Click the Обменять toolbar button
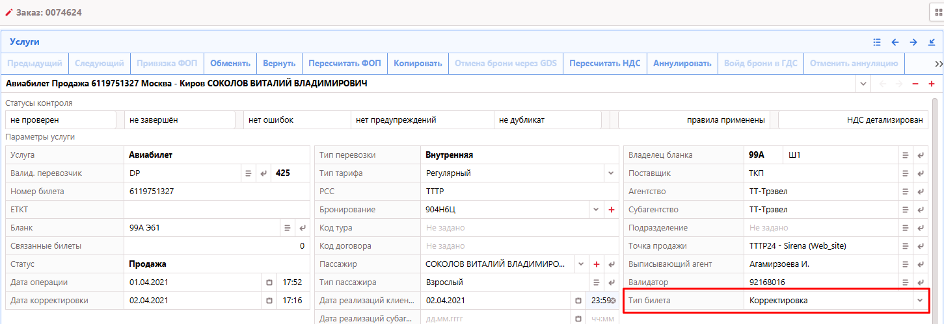 tap(230, 64)
